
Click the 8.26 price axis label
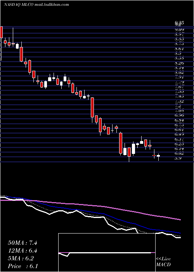coord(179,63)
